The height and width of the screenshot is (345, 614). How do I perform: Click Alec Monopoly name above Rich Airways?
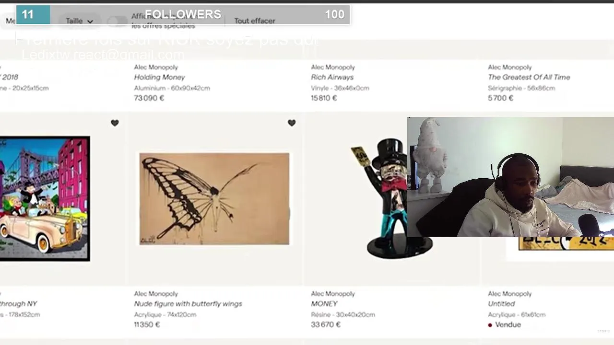pos(333,68)
